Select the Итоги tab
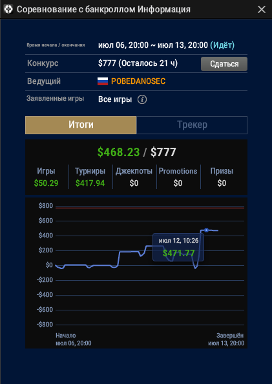 pos(81,125)
